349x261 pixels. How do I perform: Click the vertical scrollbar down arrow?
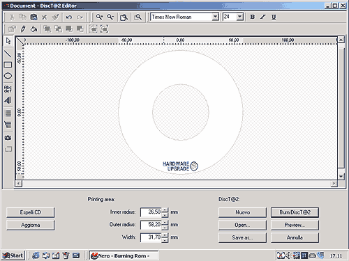pyautogui.click(x=341, y=176)
